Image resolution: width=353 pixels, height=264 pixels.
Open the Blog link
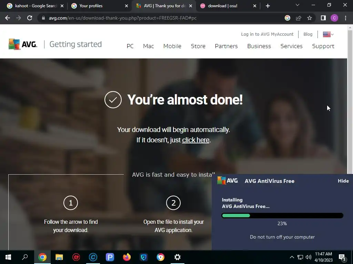coord(308,34)
